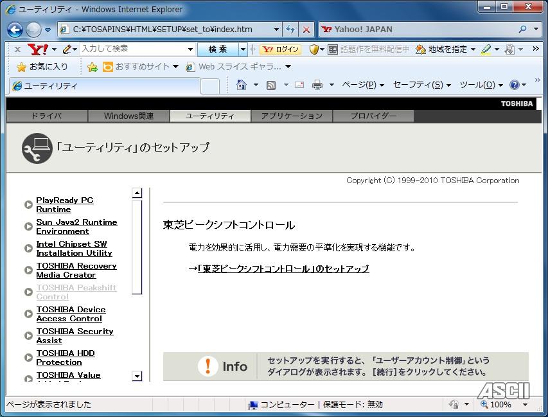548x417 pixels.
Task: Open Intel Chipset SW Installation Utility link
Action: coord(74,249)
